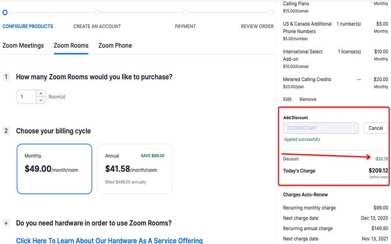Screen dimensions: 391x244
Task: Click the Review Order step circle
Action: coord(271,12)
